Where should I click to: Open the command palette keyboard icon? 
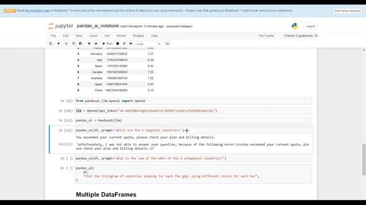click(x=167, y=44)
